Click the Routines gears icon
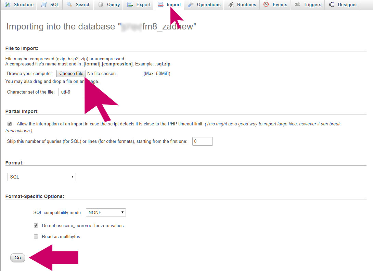The width and height of the screenshot is (373, 271). [231, 5]
